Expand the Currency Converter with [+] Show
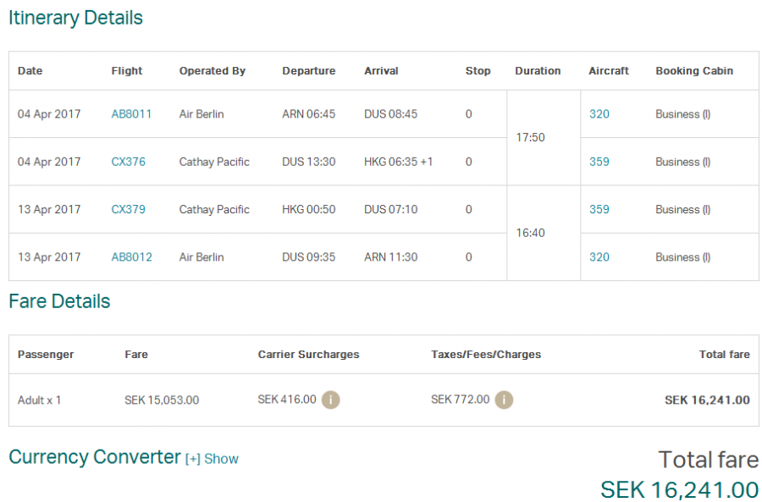762x502 pixels. click(x=212, y=459)
